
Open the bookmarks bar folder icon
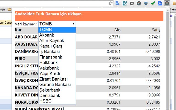[9, 9]
